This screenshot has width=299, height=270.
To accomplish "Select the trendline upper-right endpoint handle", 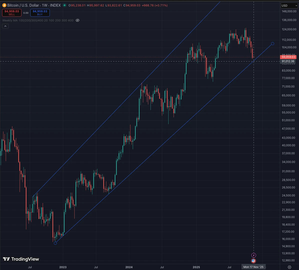I will (x=272, y=44).
